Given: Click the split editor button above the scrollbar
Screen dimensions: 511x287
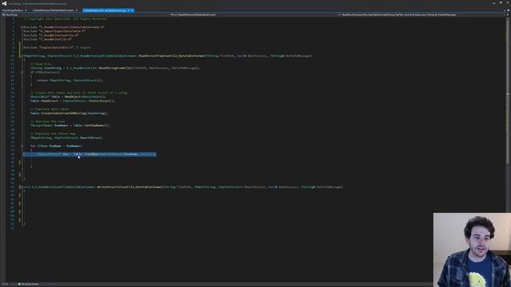Looking at the screenshot, I should pos(508,14).
